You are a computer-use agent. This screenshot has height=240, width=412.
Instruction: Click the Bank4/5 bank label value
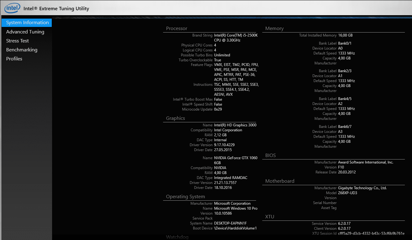pyautogui.click(x=345, y=99)
